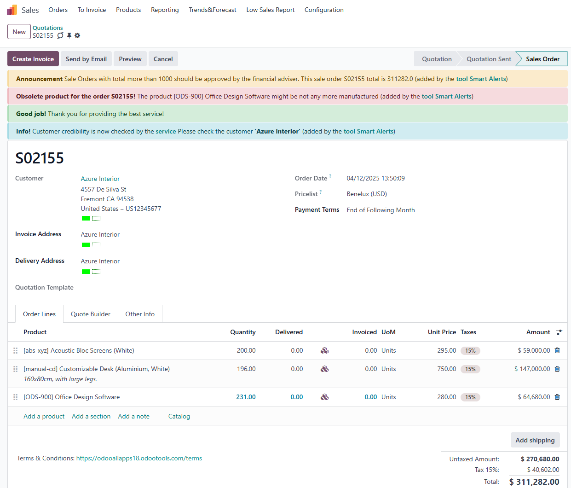Click the Preview button
Image resolution: width=571 pixels, height=488 pixels.
tap(130, 59)
